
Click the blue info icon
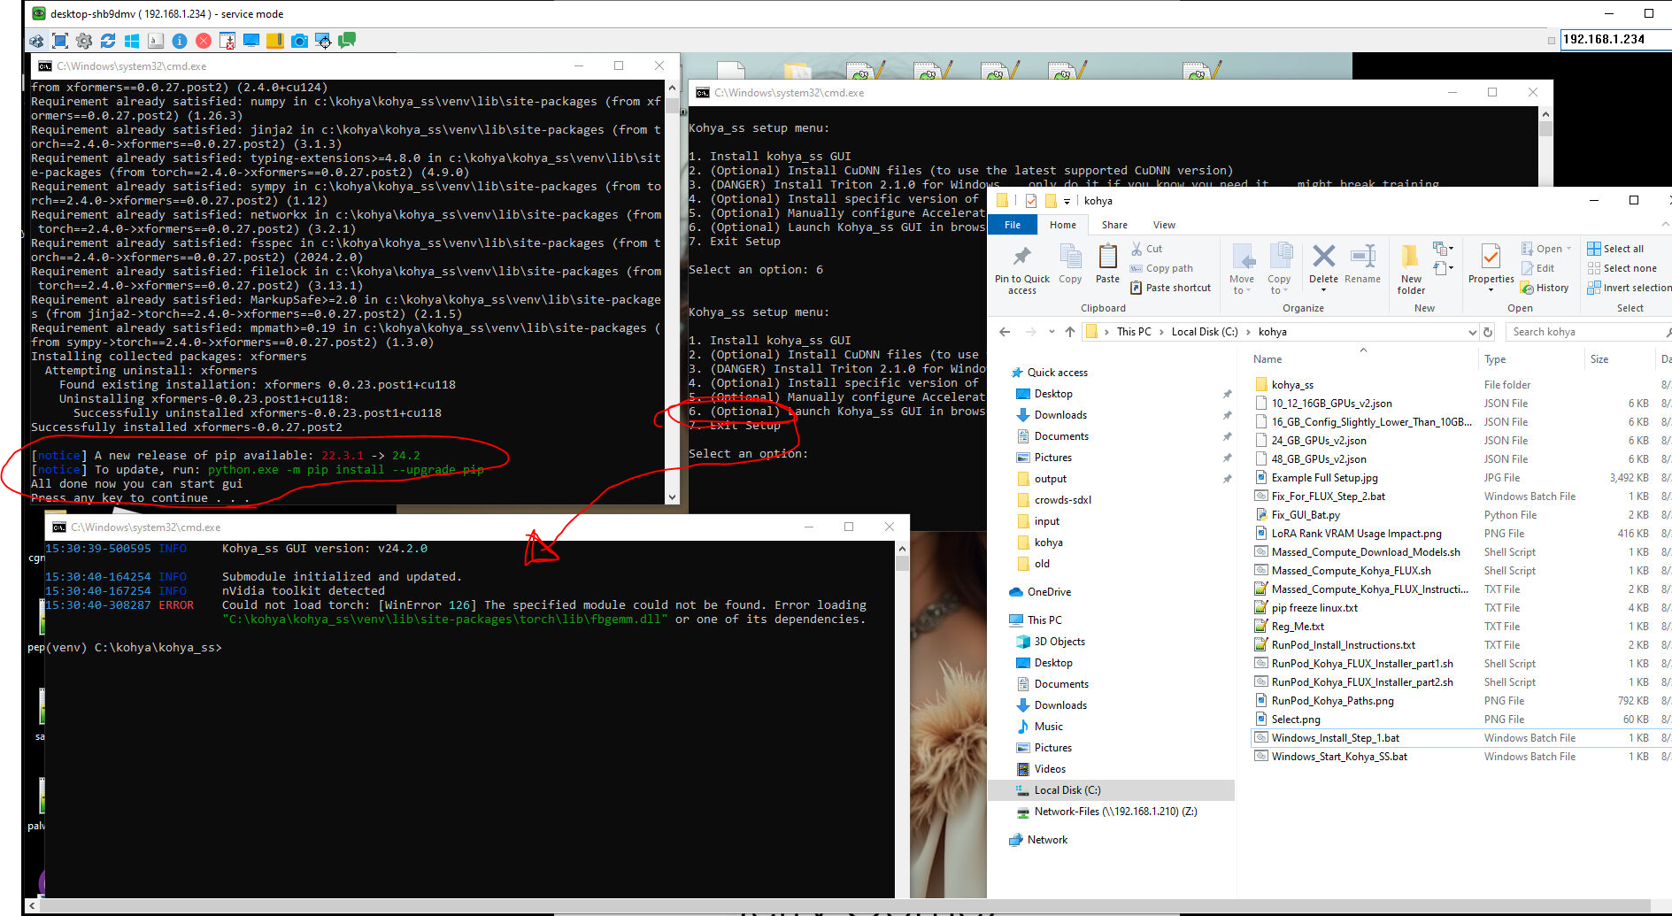[180, 41]
